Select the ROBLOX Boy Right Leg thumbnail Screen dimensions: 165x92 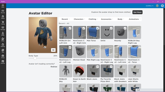point(135,32)
